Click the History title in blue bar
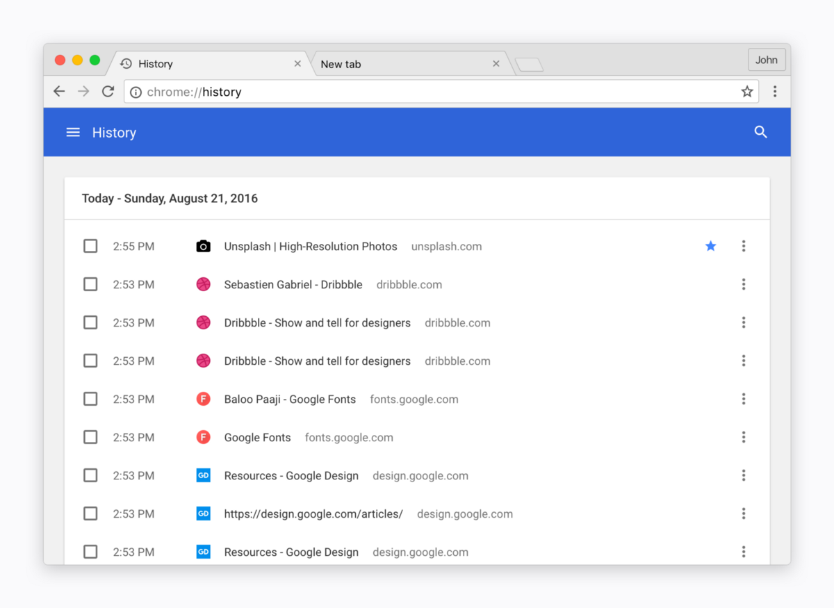The width and height of the screenshot is (834, 608). coord(114,133)
